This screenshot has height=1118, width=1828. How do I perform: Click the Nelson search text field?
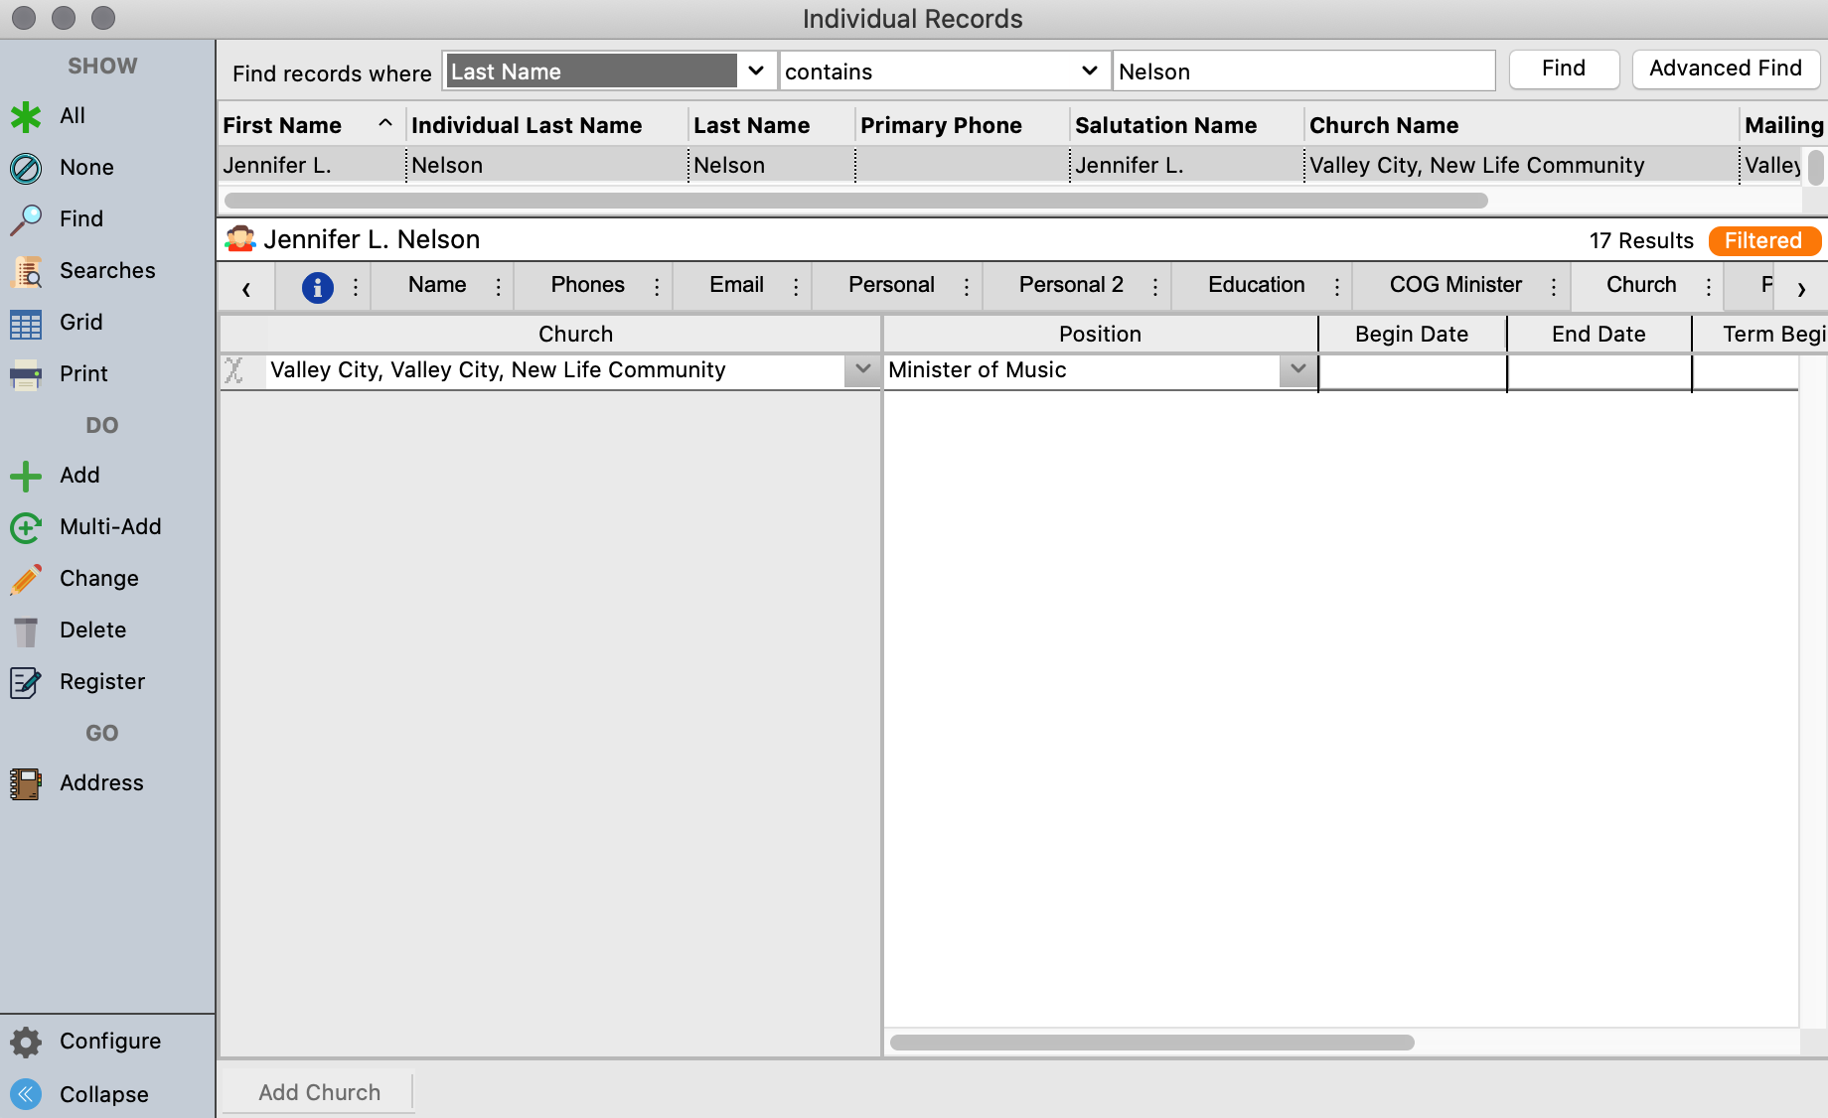point(1302,71)
